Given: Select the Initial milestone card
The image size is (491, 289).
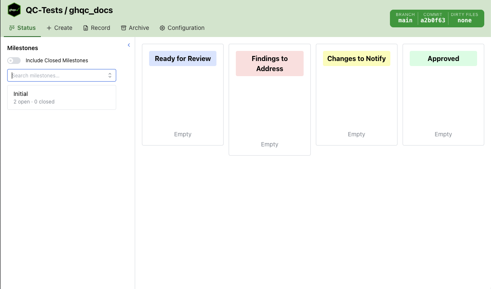Looking at the screenshot, I should (61, 98).
